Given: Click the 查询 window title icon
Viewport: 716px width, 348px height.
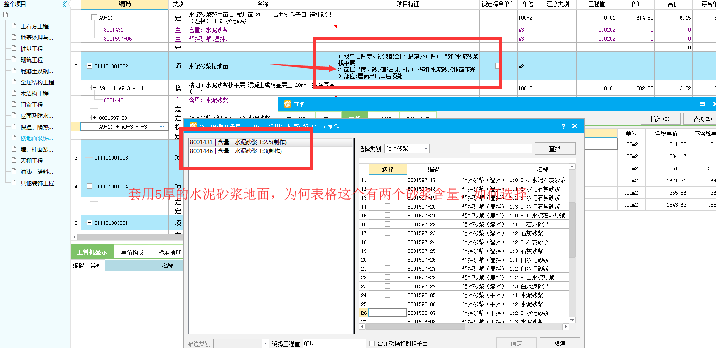Looking at the screenshot, I should tap(288, 104).
